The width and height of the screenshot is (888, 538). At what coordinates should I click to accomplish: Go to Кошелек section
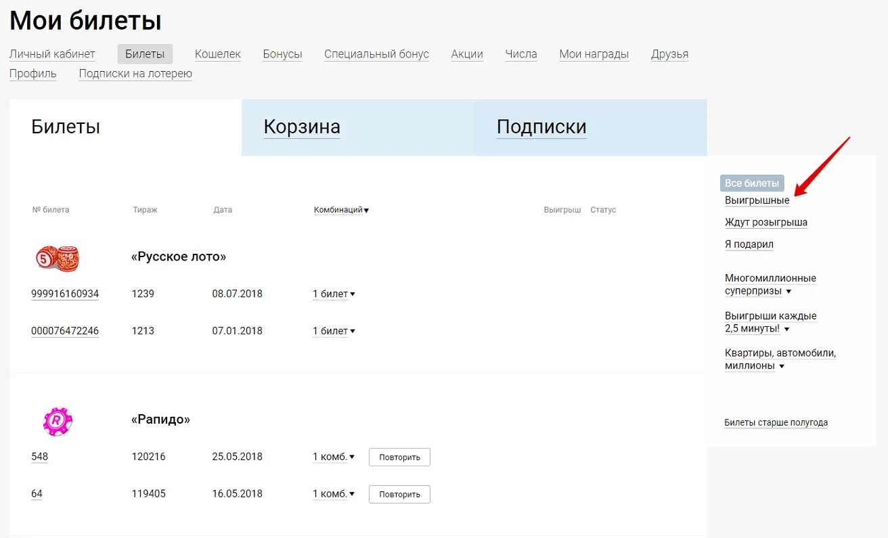[218, 54]
